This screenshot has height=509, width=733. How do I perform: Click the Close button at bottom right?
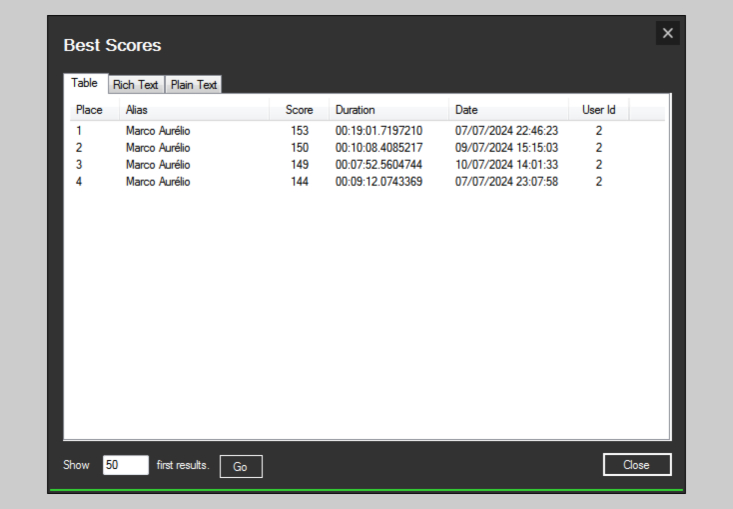pos(636,465)
